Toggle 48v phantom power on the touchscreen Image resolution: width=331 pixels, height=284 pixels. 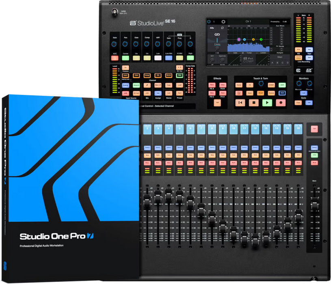click(x=212, y=27)
